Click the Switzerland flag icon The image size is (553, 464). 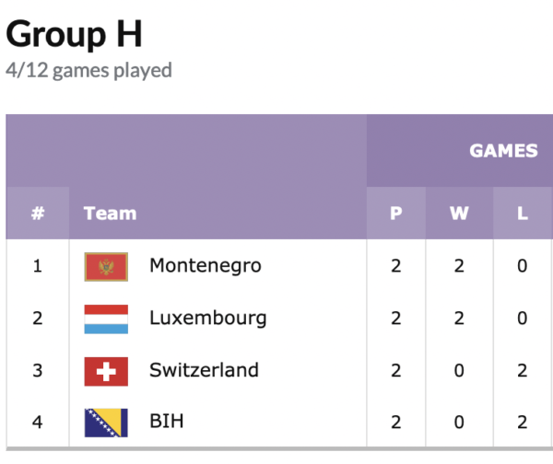tap(106, 371)
